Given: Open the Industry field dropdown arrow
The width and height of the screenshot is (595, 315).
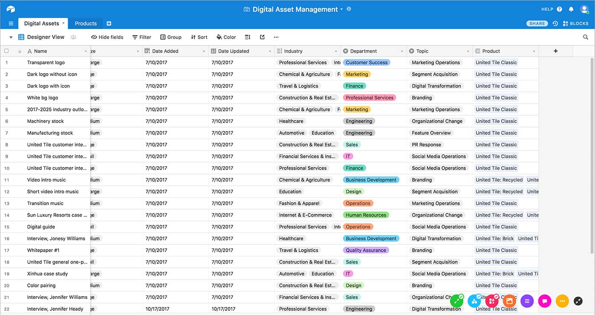Looking at the screenshot, I should tap(336, 51).
